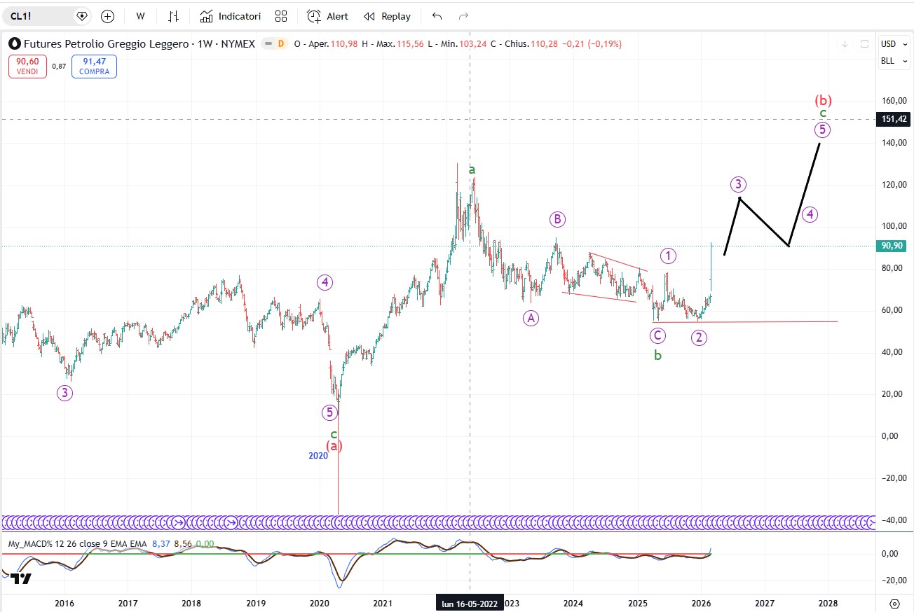
Task: Select the red (a) wave label
Action: [x=334, y=445]
